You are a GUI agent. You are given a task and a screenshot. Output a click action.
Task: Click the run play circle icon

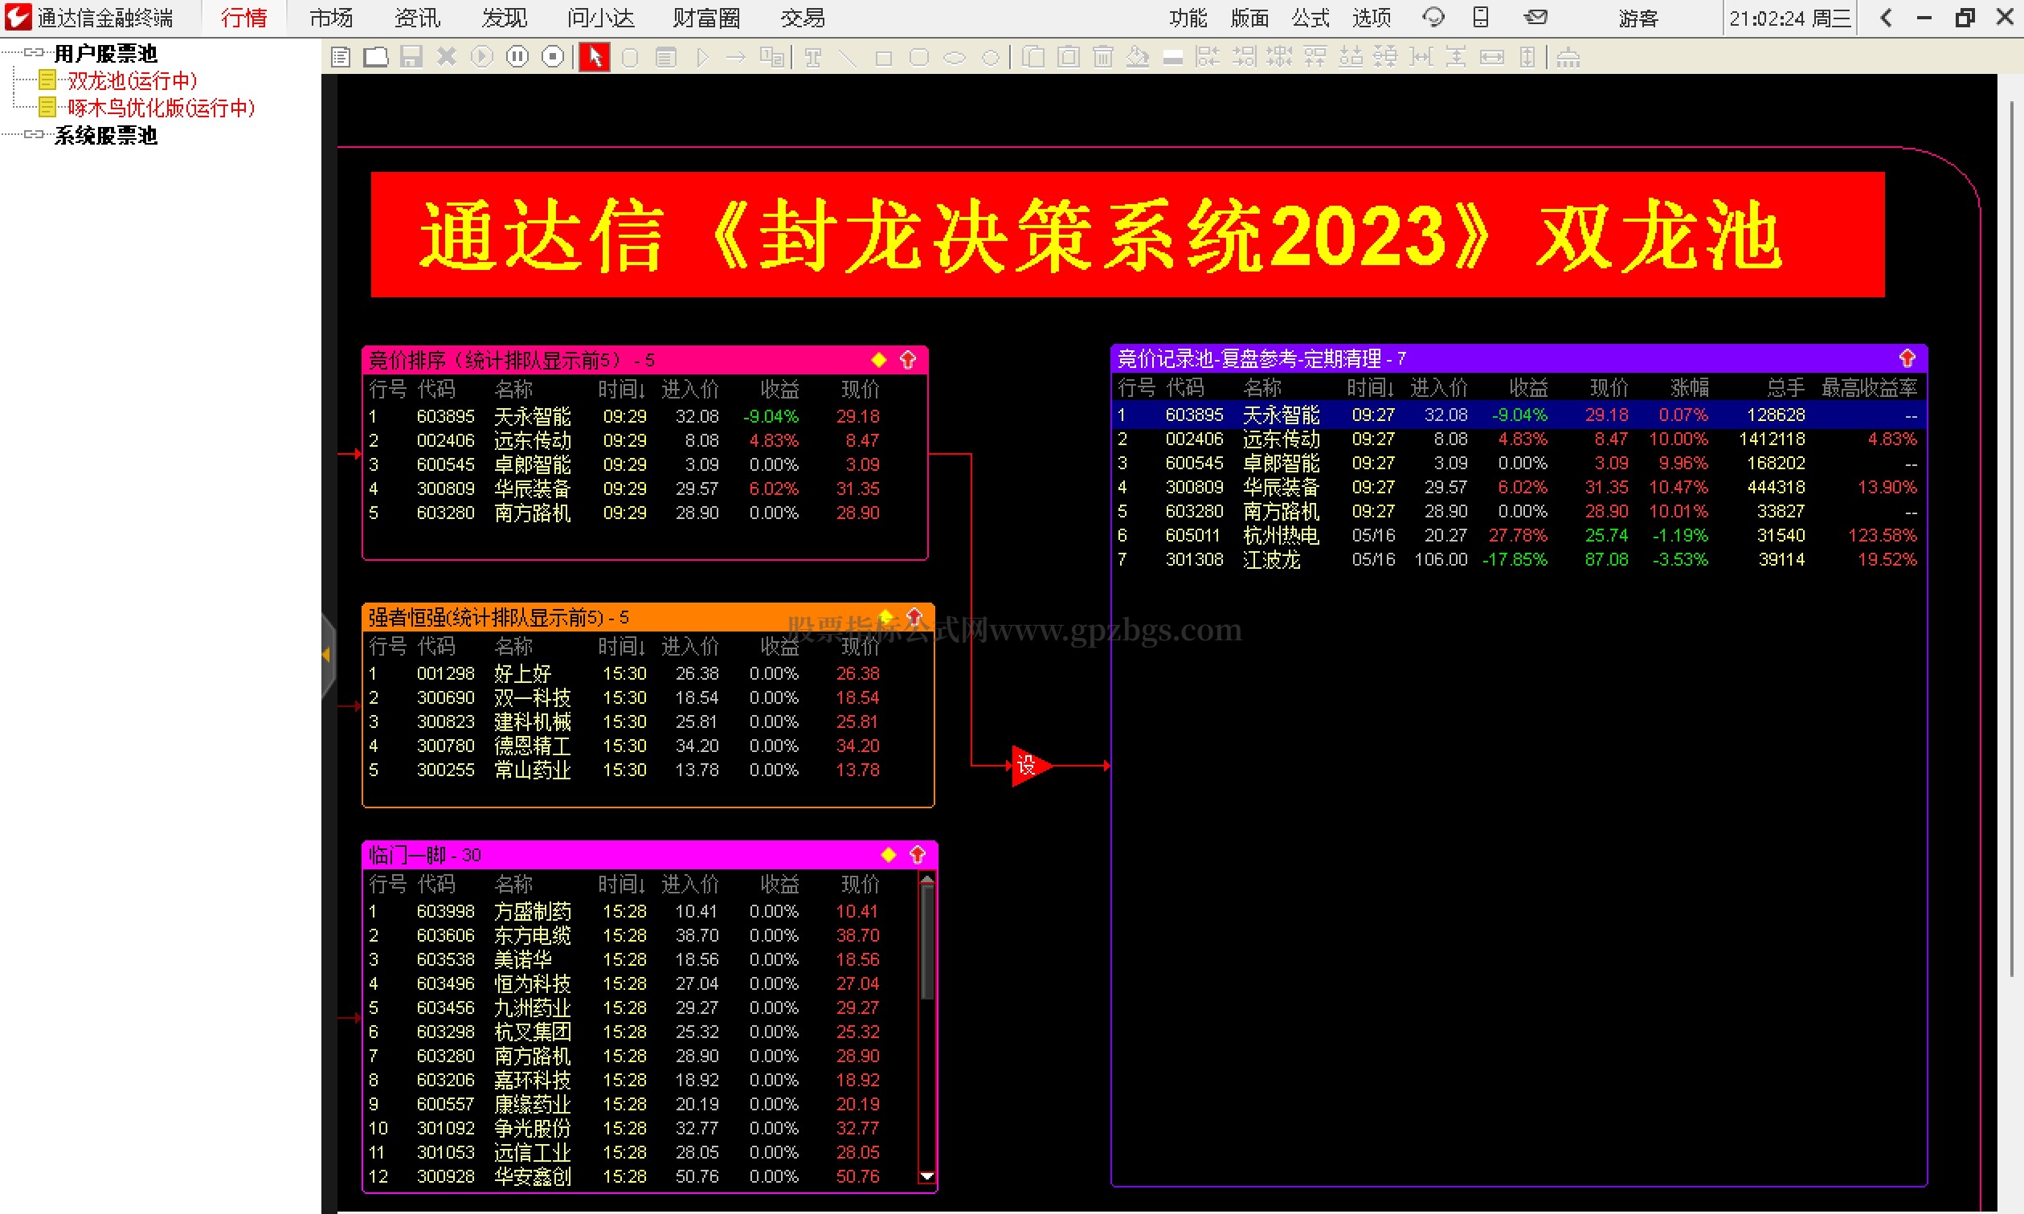click(482, 57)
